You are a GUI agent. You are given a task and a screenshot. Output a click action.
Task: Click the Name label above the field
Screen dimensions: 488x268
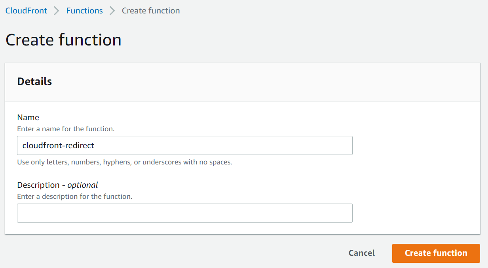pyautogui.click(x=28, y=117)
